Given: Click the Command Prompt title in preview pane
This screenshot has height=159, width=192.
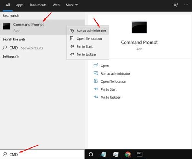Looking at the screenshot, I should pyautogui.click(x=139, y=43).
